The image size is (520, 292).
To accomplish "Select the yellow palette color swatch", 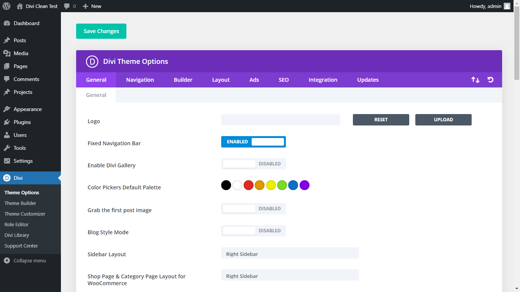I will [271, 185].
